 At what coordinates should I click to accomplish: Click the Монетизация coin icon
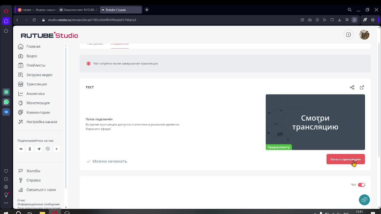21,103
